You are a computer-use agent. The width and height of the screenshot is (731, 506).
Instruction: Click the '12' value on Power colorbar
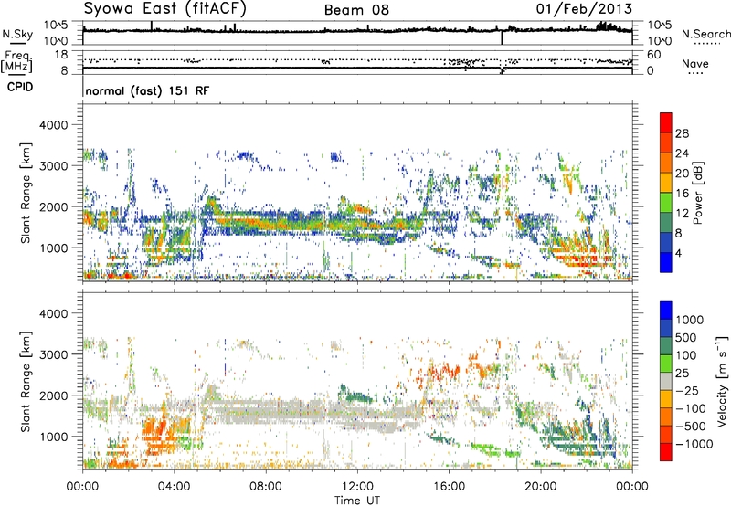(x=682, y=214)
